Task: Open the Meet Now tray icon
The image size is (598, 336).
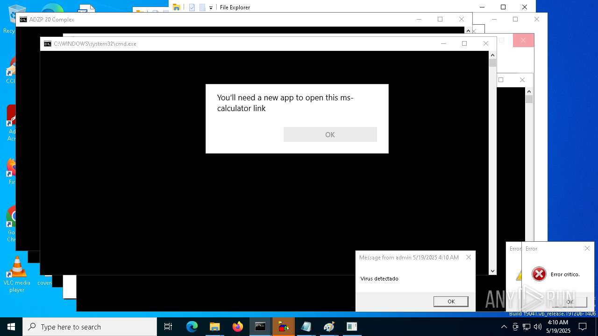Action: 515,327
